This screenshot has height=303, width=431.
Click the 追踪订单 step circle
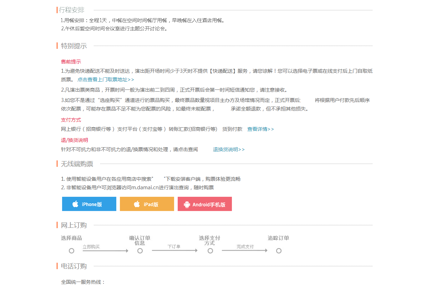279,251
